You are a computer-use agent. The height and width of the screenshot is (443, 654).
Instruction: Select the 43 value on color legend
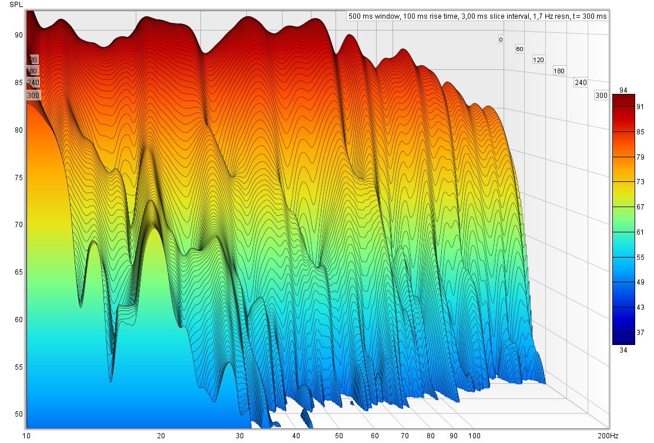tap(640, 307)
